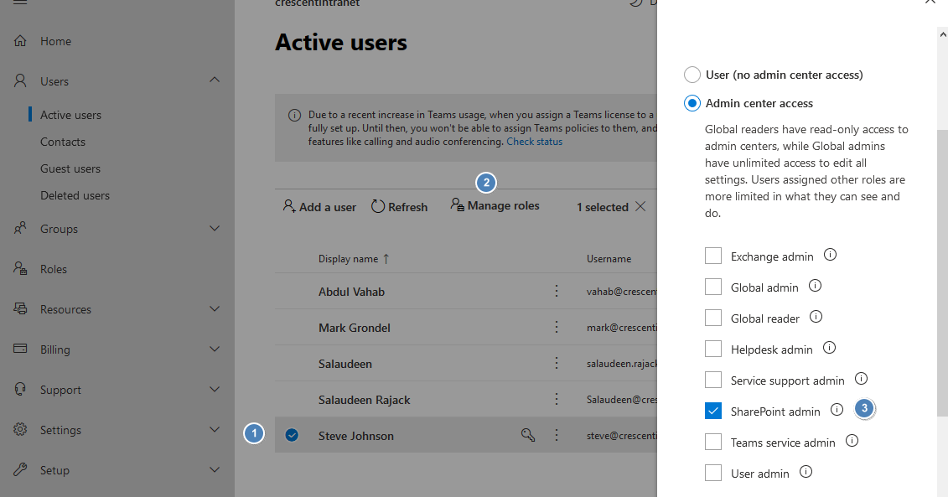Screen dimensions: 948x497
Task: Expand the Resources section
Action: 215,308
